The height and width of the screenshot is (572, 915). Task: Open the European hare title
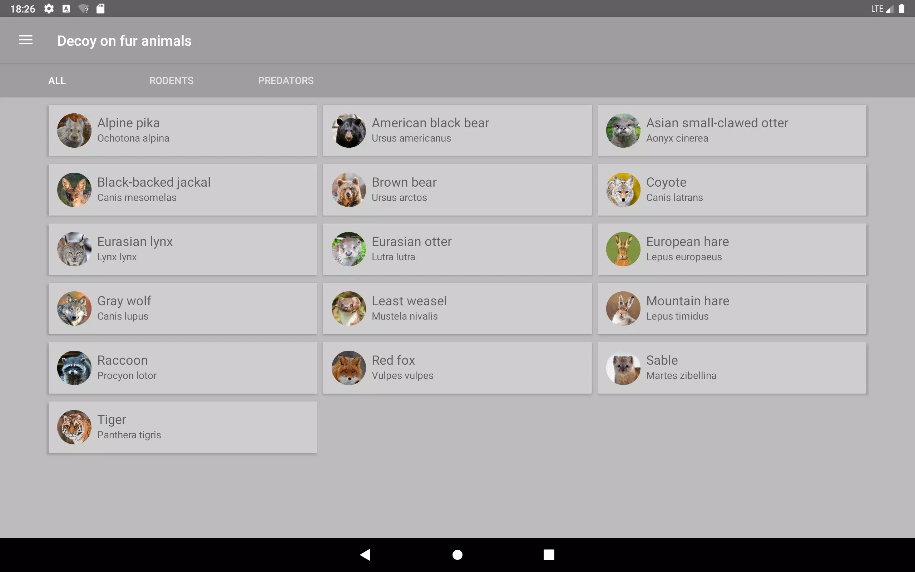pos(687,242)
